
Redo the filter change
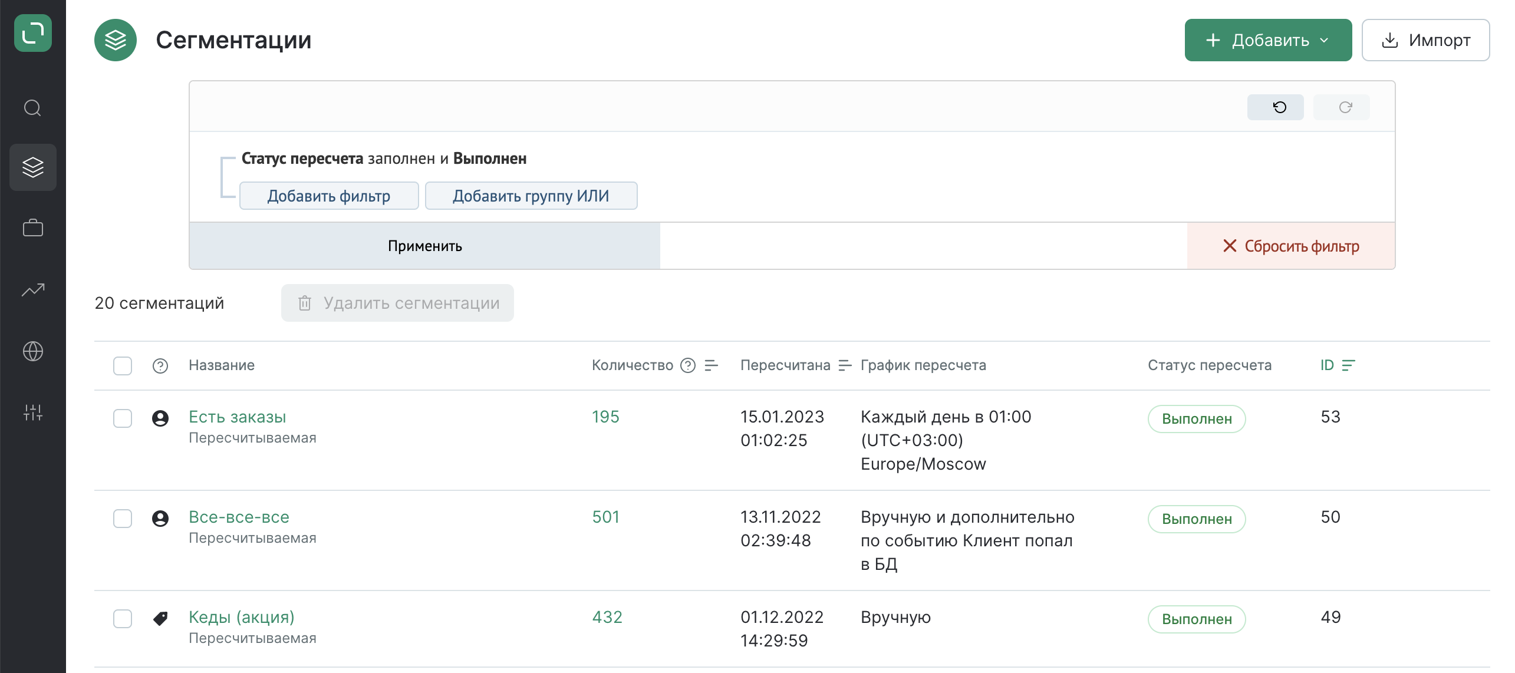point(1341,107)
